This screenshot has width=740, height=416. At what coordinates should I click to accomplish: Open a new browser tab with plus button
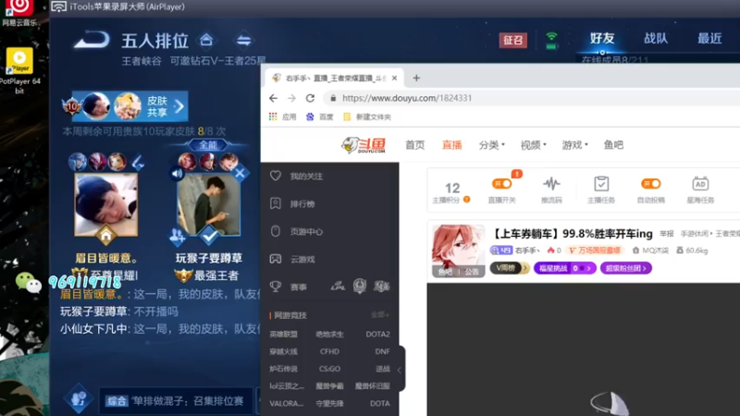pyautogui.click(x=416, y=78)
